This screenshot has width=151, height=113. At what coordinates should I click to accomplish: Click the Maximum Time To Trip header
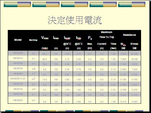107,35
